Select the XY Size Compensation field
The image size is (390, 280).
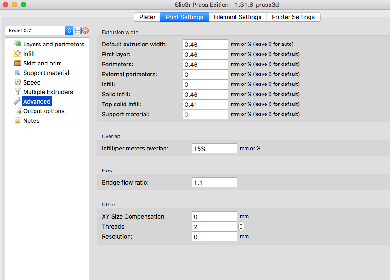point(214,216)
